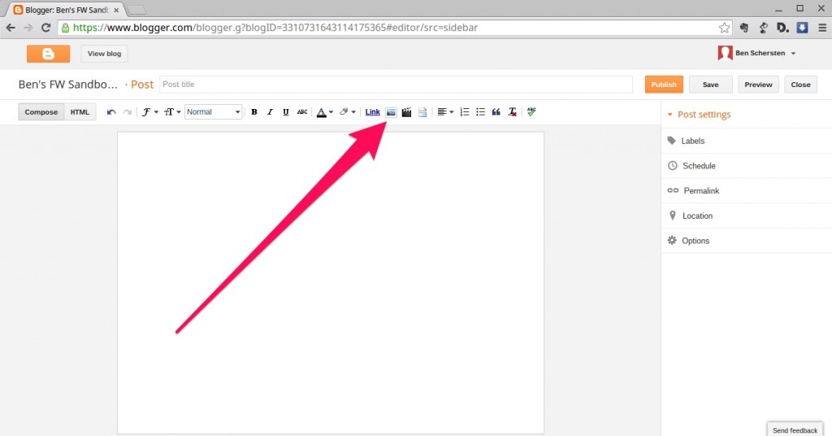This screenshot has width=832, height=436.
Task: Close the Blogger browser tab
Action: tap(116, 10)
